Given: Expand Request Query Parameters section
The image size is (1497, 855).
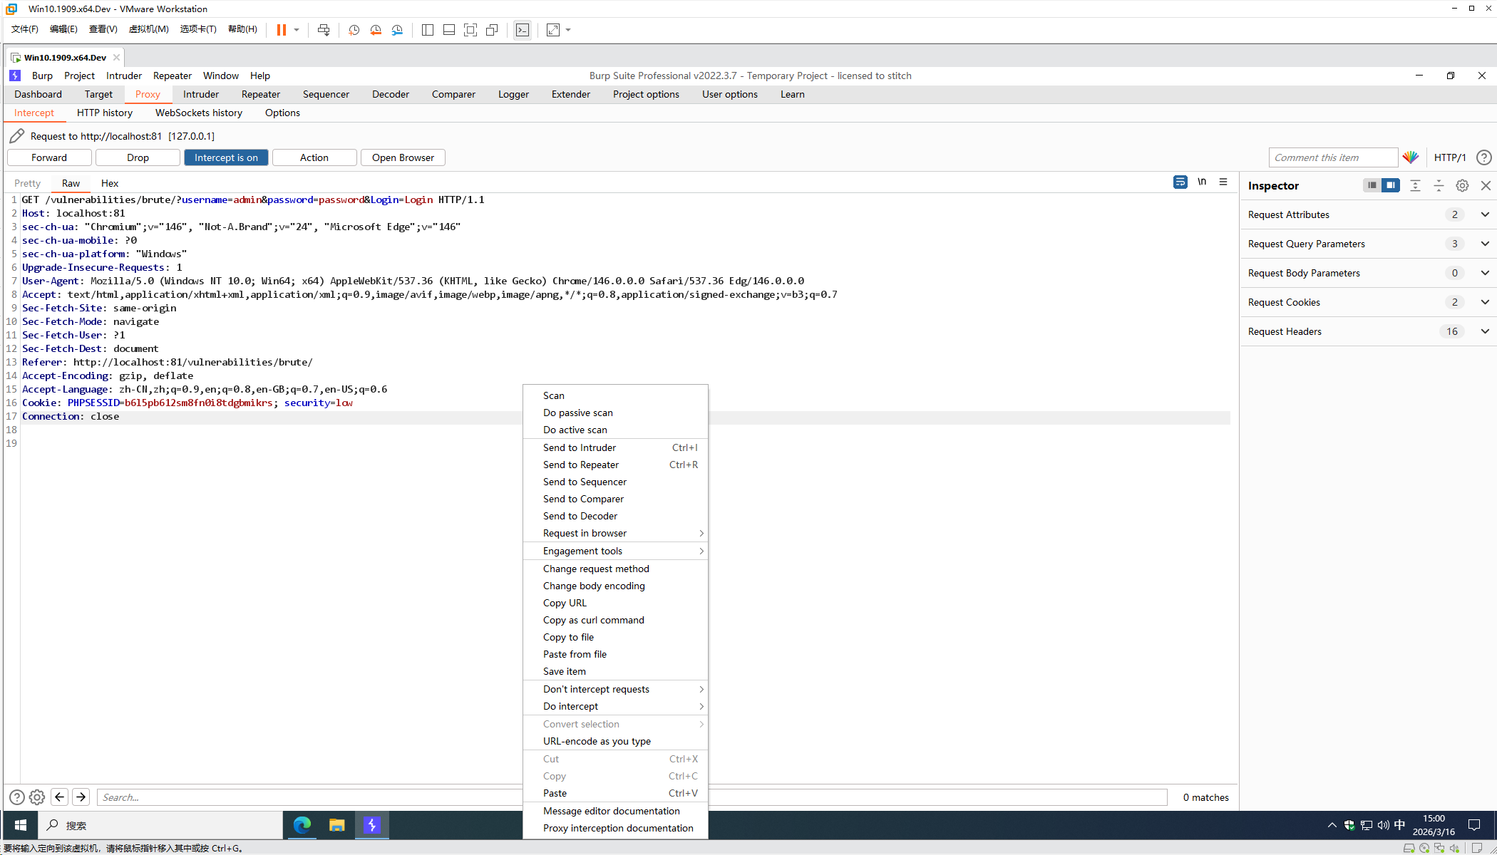Looking at the screenshot, I should tap(1485, 244).
